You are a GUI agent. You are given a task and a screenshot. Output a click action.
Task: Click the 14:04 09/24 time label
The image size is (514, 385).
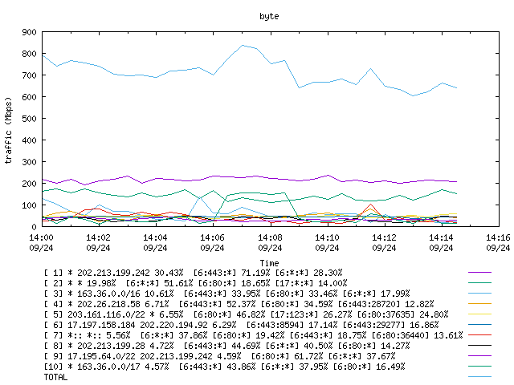pyautogui.click(x=155, y=242)
